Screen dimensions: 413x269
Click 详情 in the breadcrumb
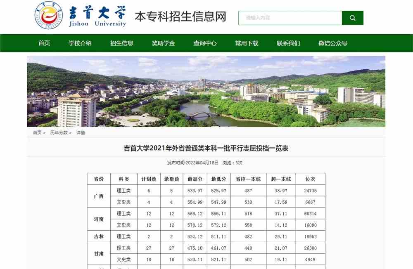tap(81, 133)
